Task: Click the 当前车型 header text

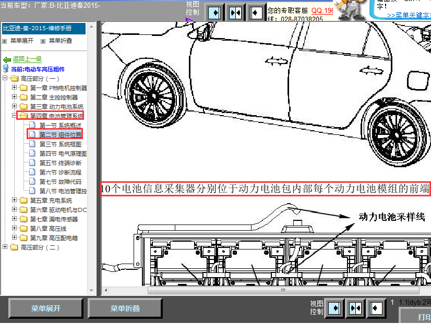Action: click(x=50, y=5)
